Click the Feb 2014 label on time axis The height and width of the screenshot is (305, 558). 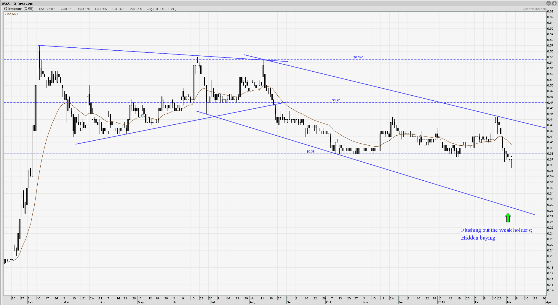click(x=30, y=302)
